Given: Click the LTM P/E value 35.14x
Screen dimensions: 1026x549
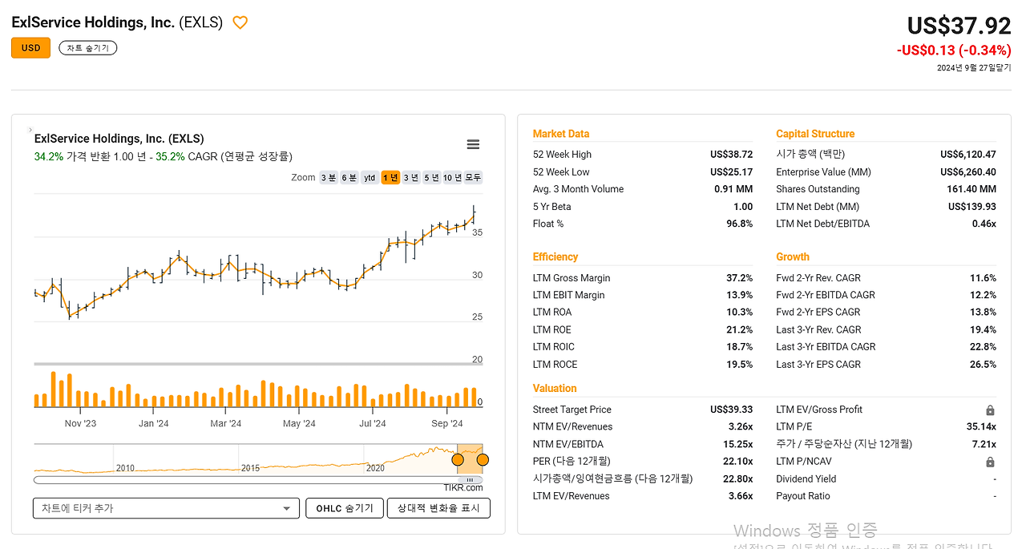Looking at the screenshot, I should coord(981,427).
